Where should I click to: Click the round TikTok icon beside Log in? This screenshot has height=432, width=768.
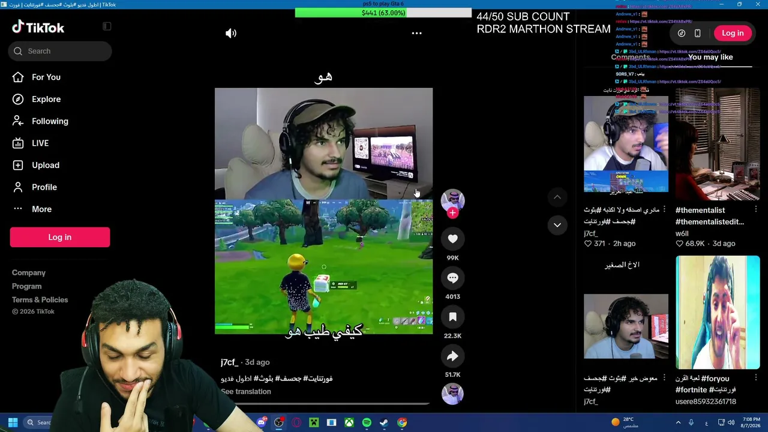point(682,34)
